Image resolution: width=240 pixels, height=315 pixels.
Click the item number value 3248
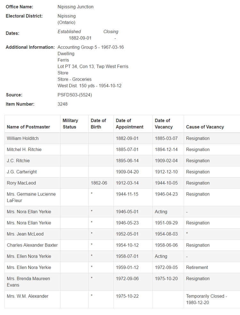pos(62,104)
